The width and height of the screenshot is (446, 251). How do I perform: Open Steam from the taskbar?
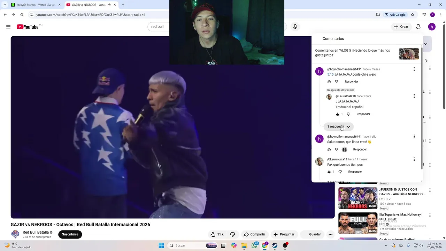click(x=275, y=245)
